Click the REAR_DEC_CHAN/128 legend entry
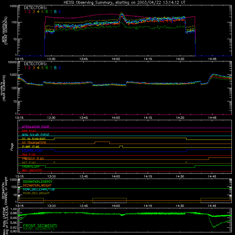This screenshot has width=235, height=235. (x=39, y=189)
